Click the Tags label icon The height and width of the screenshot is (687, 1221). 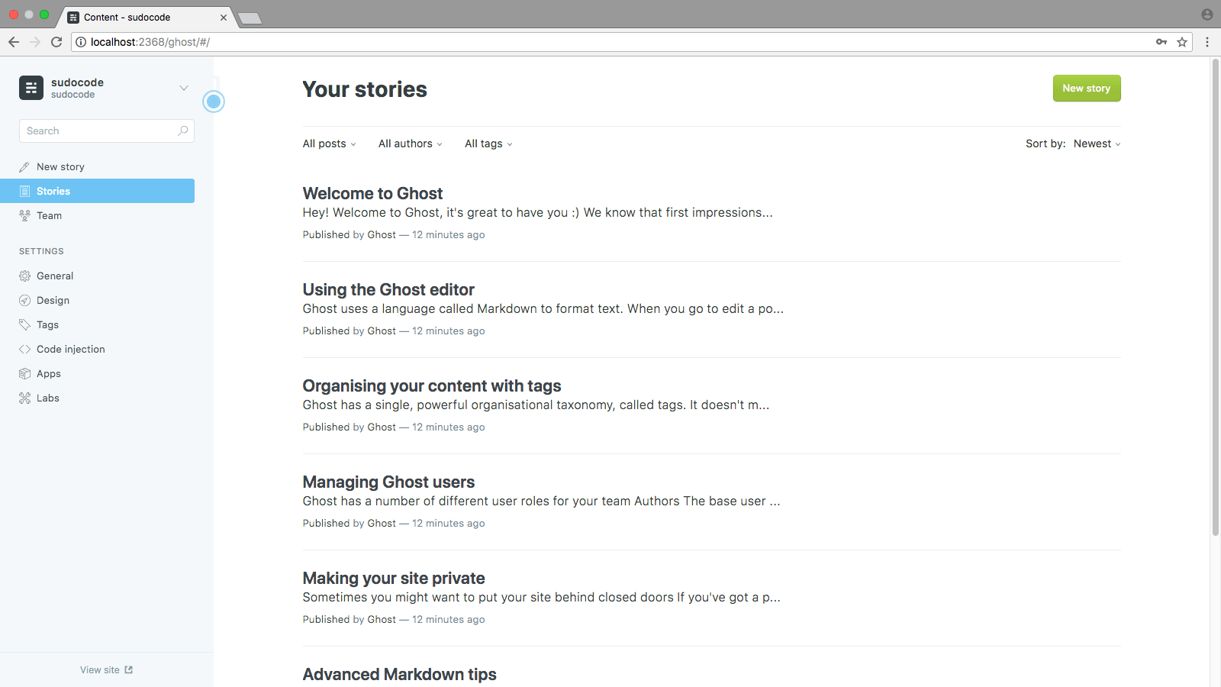pos(24,325)
